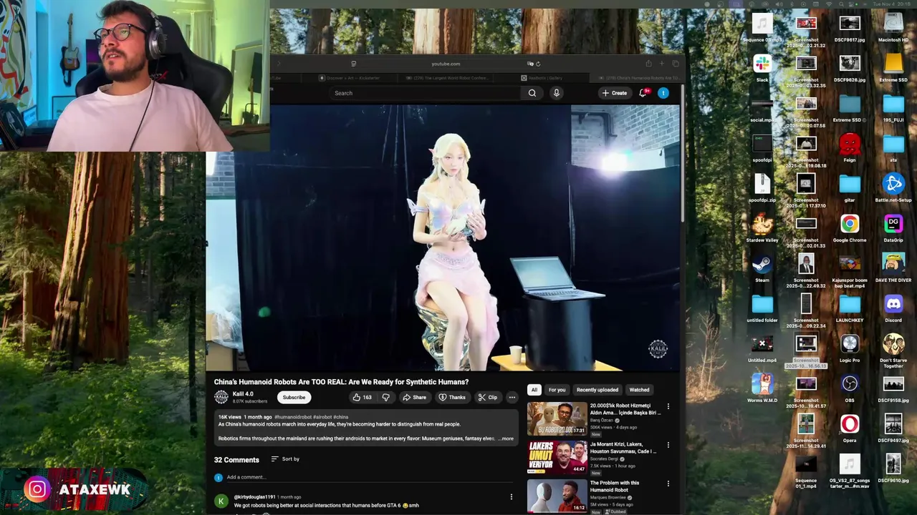Screen dimensions: 917x515
Task: Click the youtube.com address bar
Action: point(446,64)
